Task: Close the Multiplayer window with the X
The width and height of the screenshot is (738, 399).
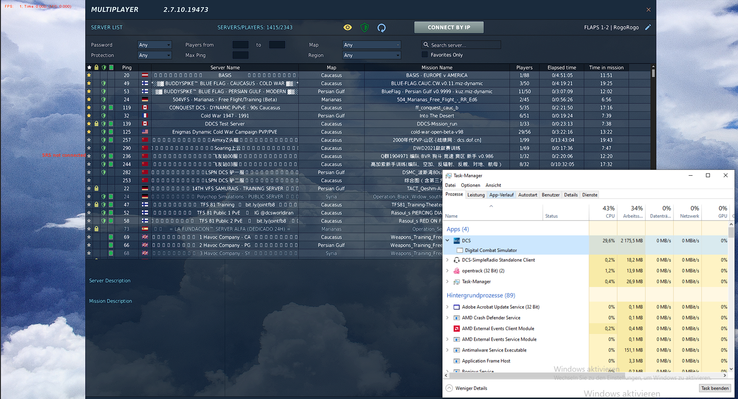Action: coord(648,9)
